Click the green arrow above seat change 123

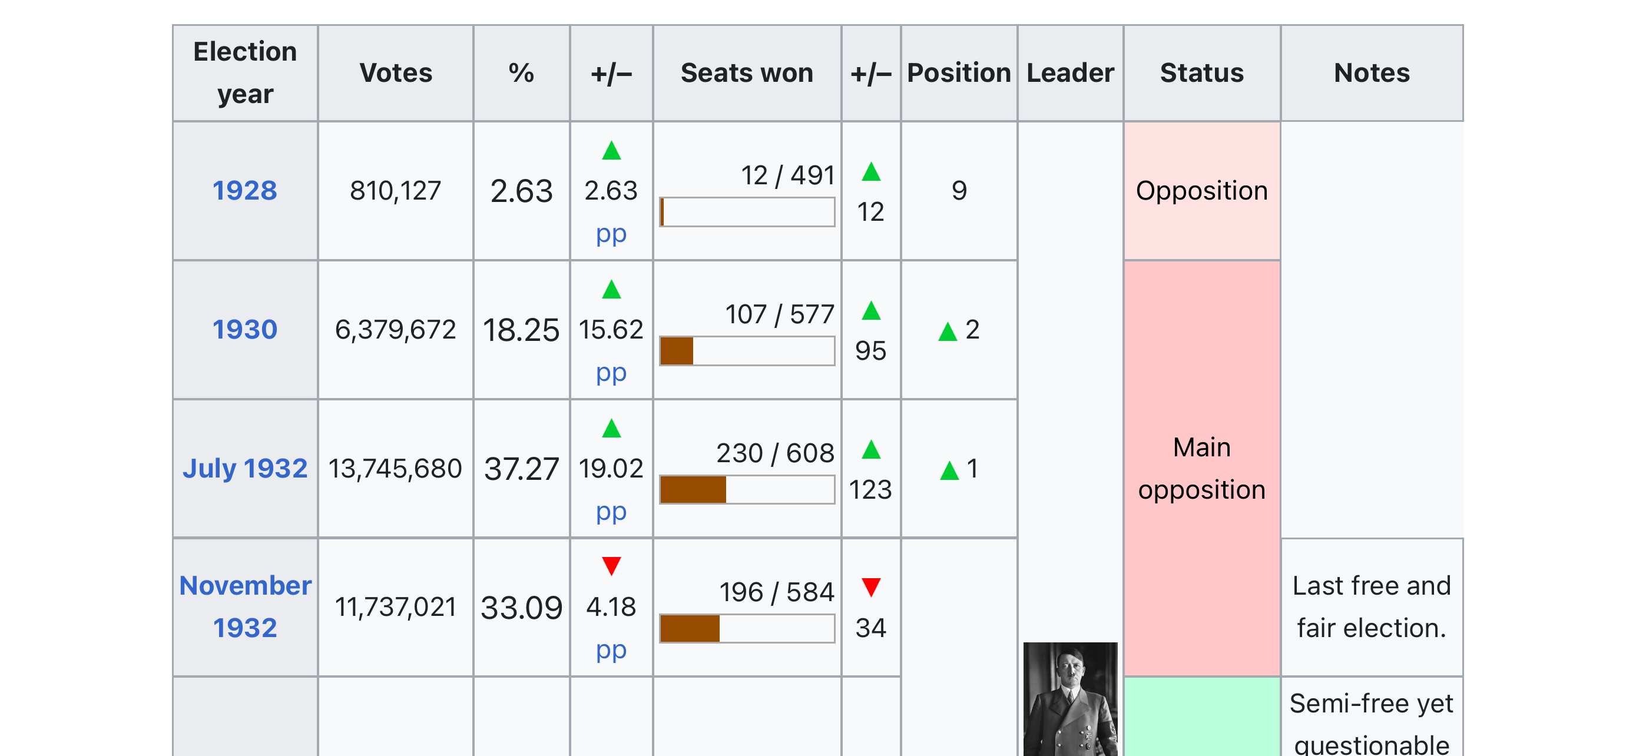click(871, 449)
